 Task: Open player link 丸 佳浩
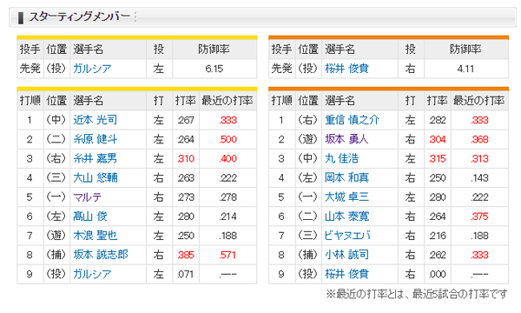[x=342, y=158]
